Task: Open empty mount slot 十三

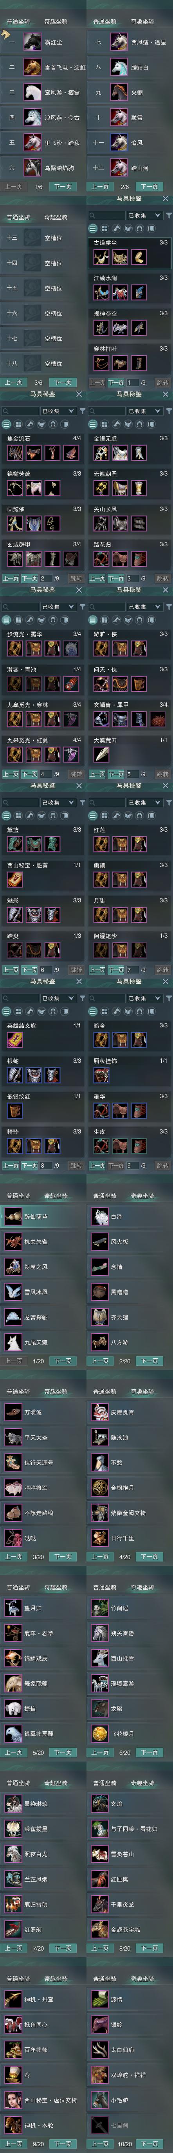Action: point(43,238)
